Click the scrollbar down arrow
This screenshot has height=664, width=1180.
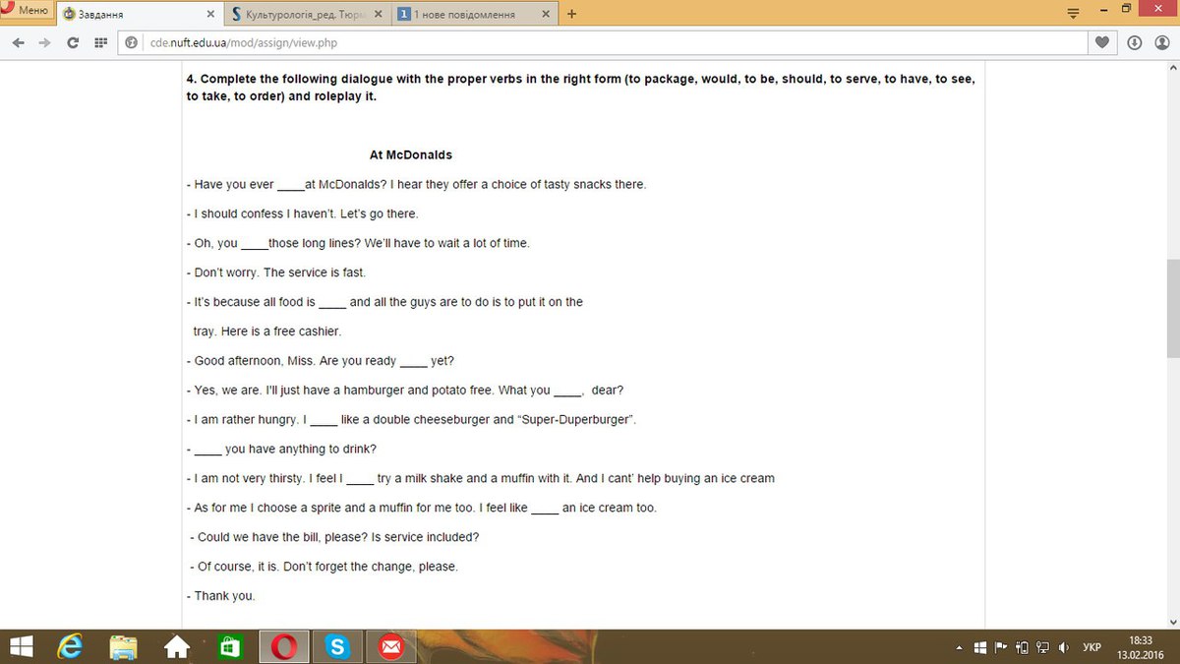(x=1172, y=622)
